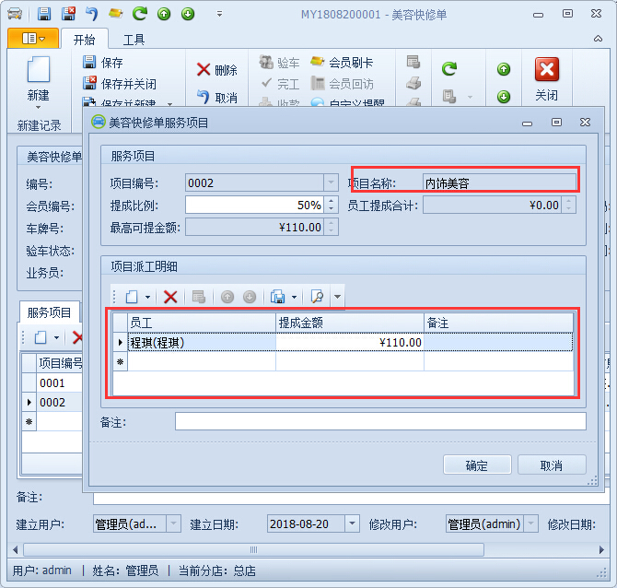The image size is (617, 588).
Task: Click the undo arrow in the quick access toolbar
Action: [x=91, y=14]
